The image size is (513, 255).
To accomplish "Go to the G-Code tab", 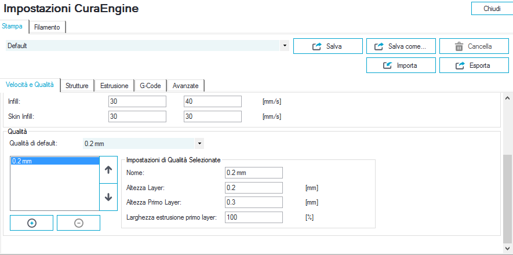I will pyautogui.click(x=150, y=86).
